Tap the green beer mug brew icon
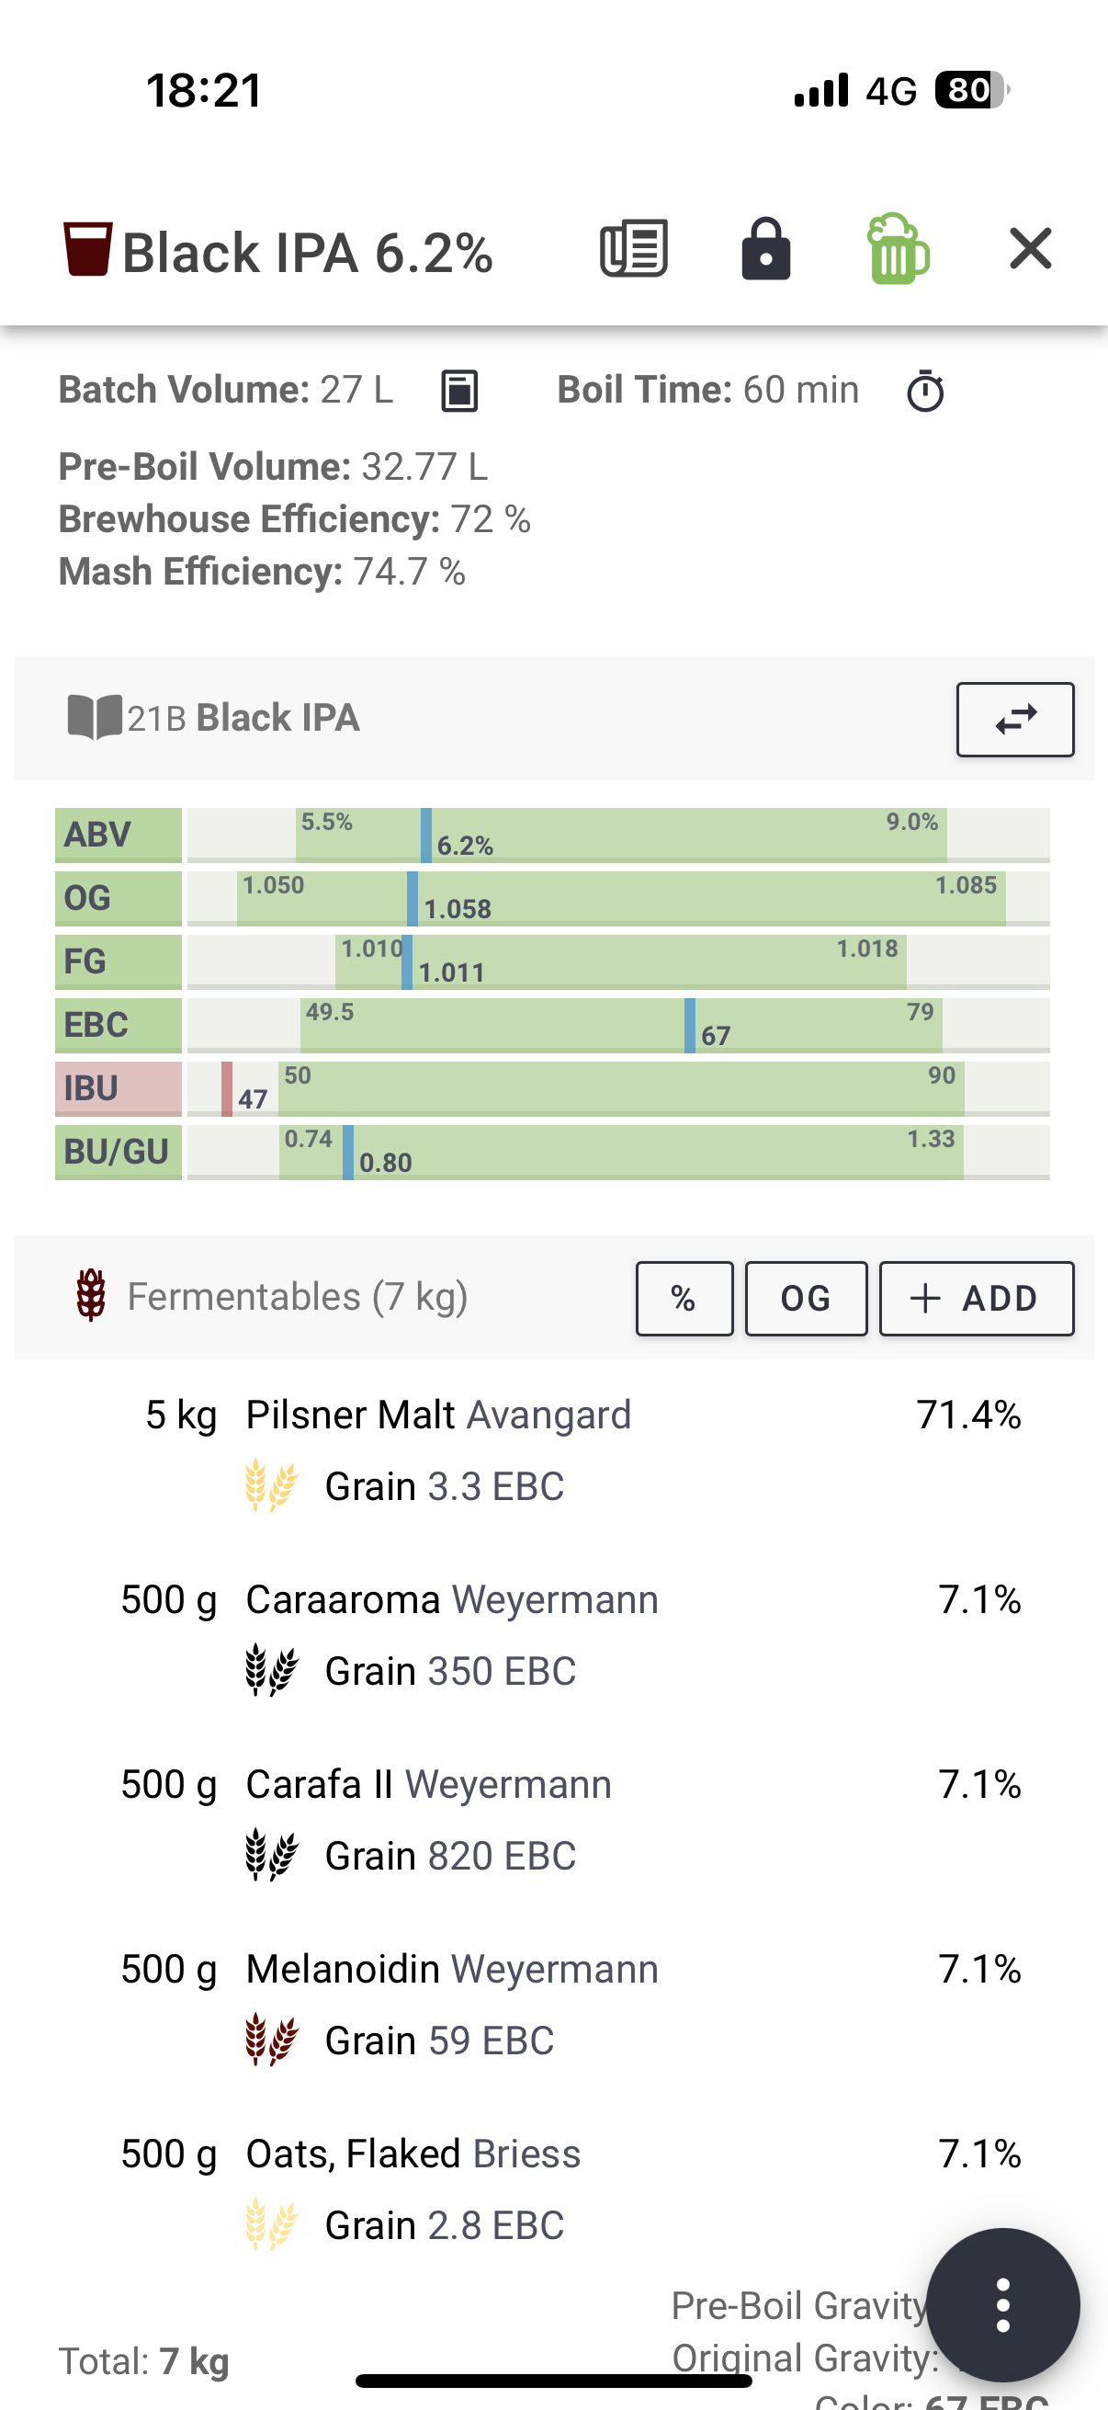This screenshot has width=1108, height=2410. 897,249
